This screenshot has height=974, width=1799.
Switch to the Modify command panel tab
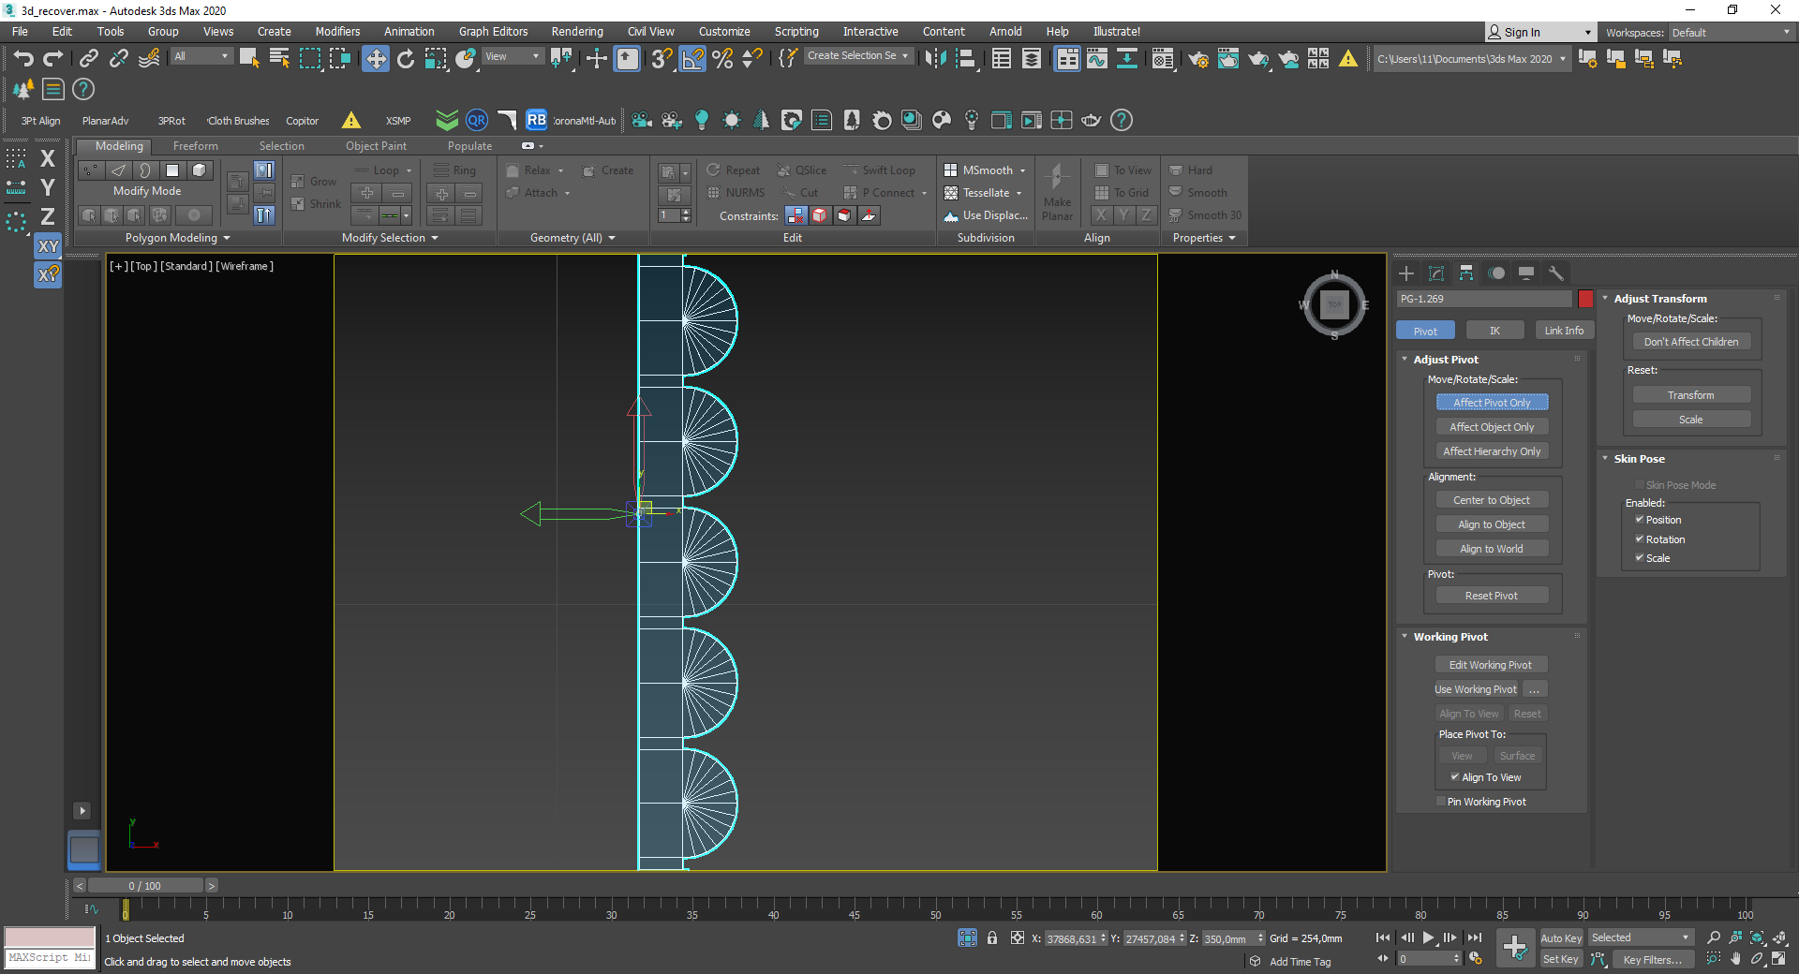pyautogui.click(x=1436, y=273)
